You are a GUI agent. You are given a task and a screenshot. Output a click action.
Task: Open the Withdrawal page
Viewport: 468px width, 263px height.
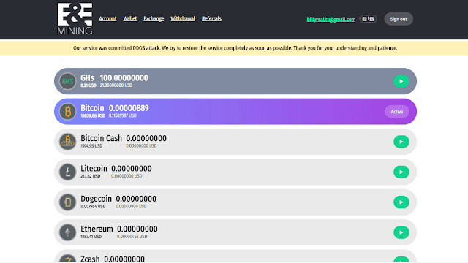point(183,18)
